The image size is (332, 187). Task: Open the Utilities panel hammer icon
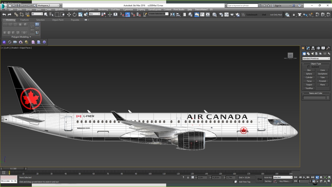(x=328, y=48)
